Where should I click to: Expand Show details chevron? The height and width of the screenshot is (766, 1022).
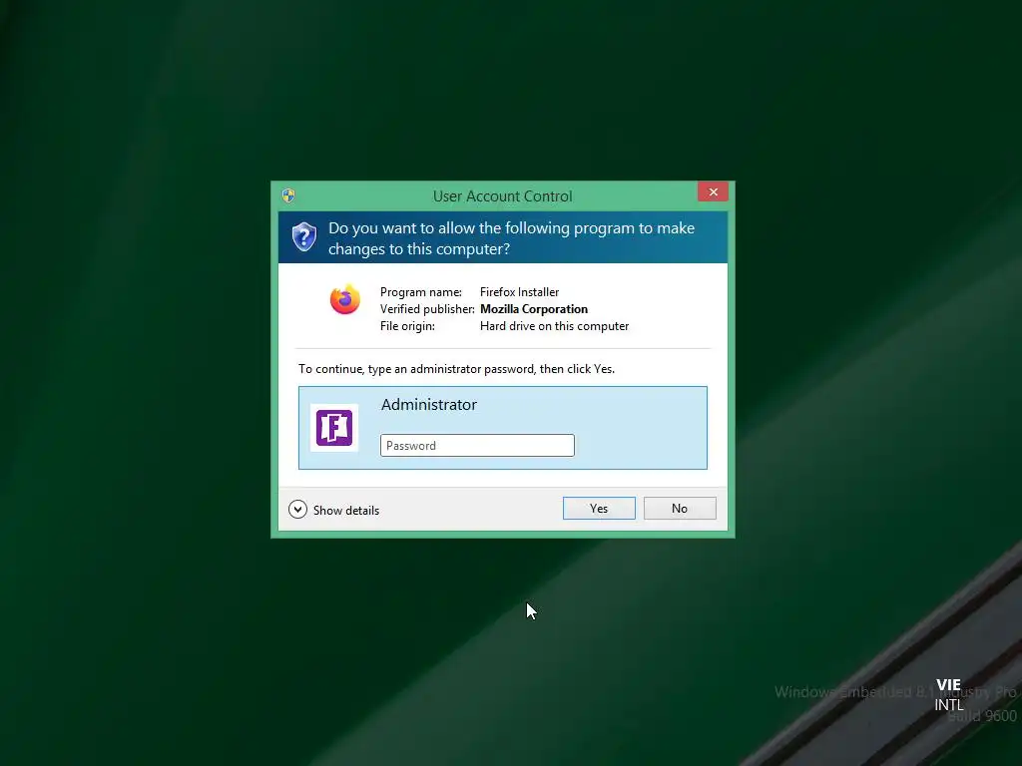pos(297,510)
